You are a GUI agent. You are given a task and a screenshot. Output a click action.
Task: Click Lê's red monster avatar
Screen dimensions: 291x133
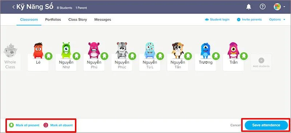click(x=38, y=51)
